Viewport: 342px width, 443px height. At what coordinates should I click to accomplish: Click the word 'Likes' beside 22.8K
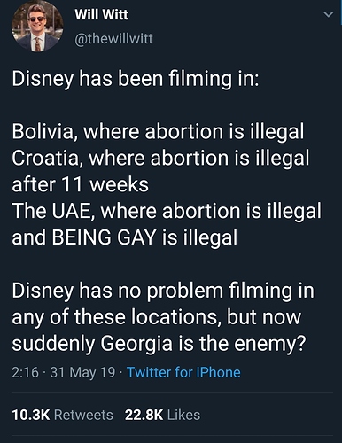183,415
